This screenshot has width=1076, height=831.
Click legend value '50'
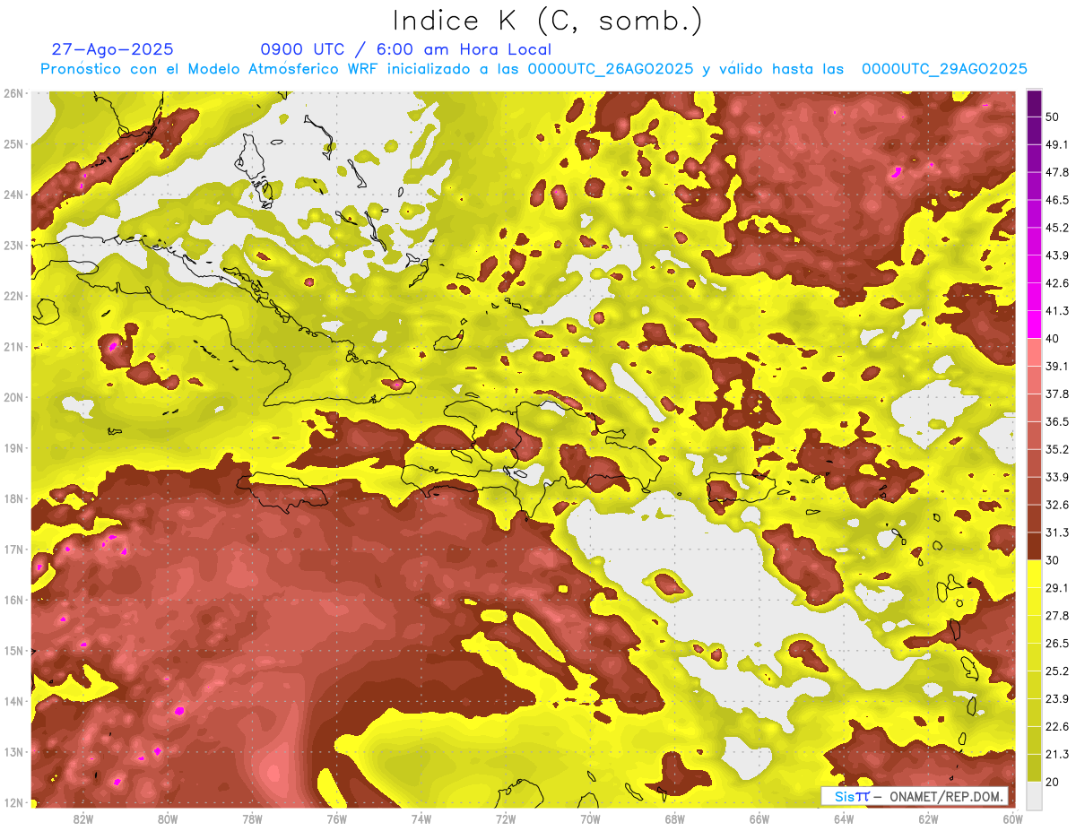point(1053,117)
